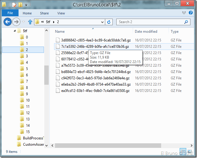Click the magnifier icon in search box

(x=186, y=22)
